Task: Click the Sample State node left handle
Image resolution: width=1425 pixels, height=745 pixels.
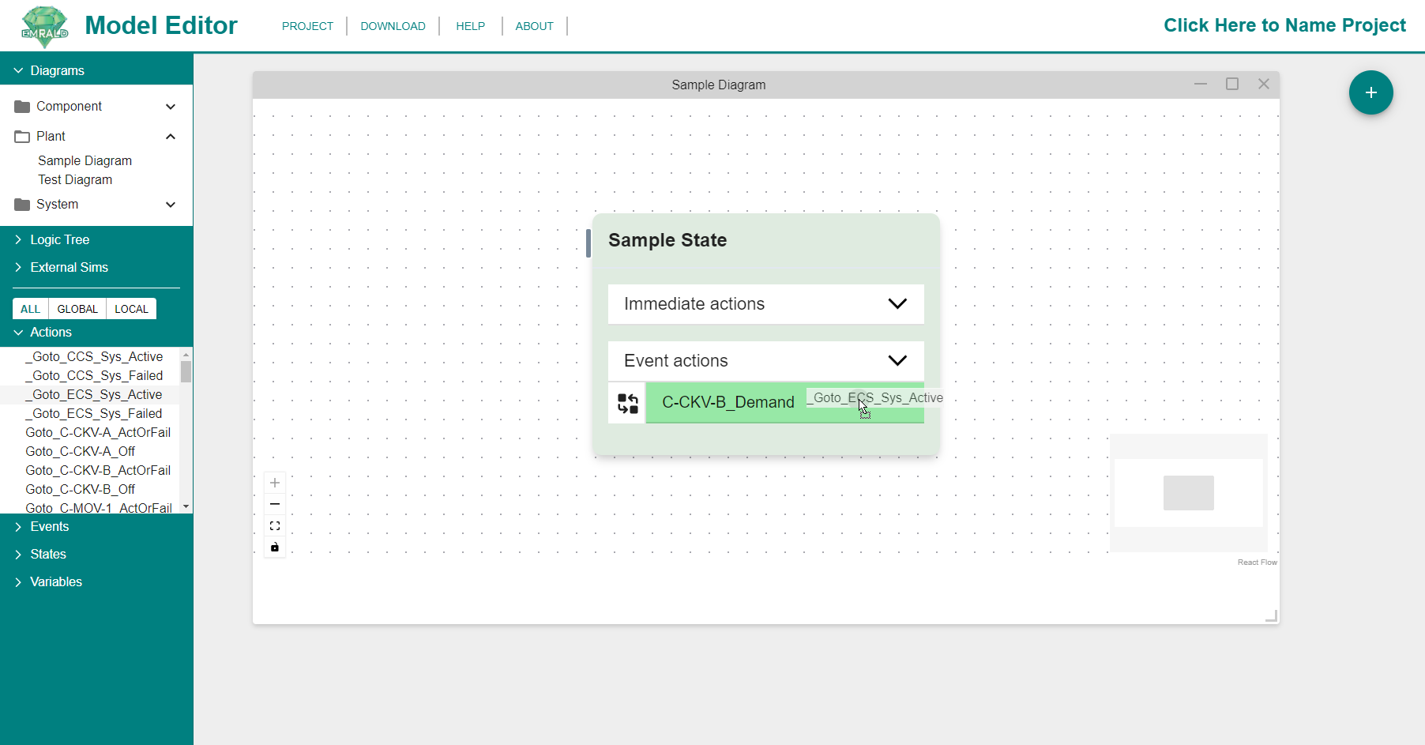Action: tap(588, 243)
